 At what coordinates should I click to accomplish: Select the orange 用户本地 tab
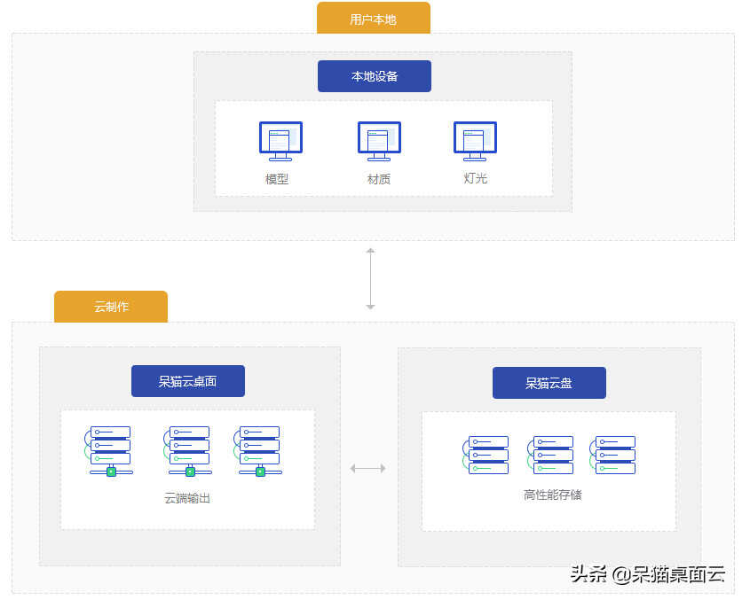374,18
